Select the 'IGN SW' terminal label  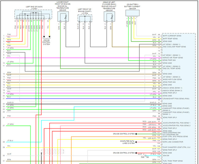click(166, 155)
